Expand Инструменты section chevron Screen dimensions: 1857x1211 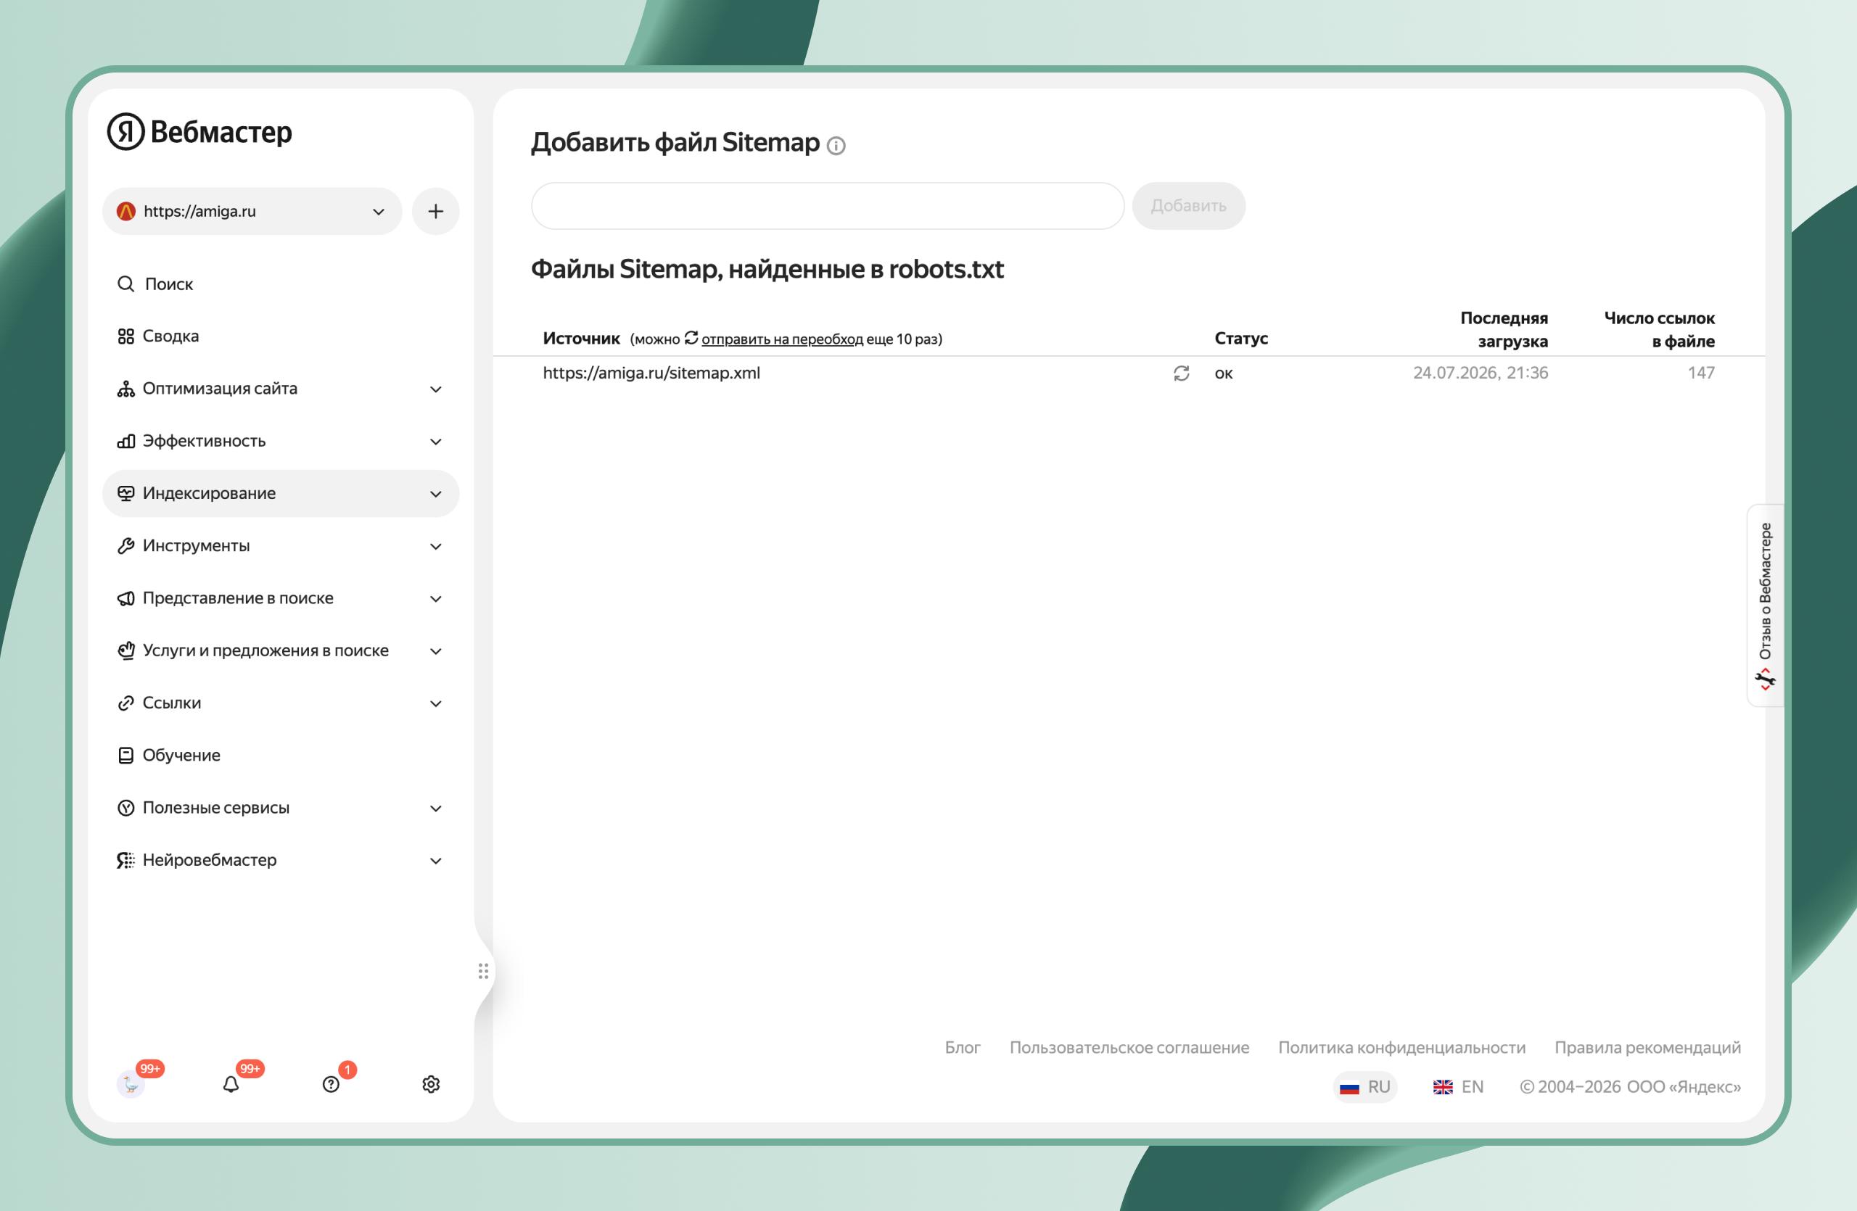click(x=435, y=547)
